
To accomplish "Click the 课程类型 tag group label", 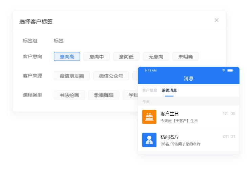I will [33, 95].
